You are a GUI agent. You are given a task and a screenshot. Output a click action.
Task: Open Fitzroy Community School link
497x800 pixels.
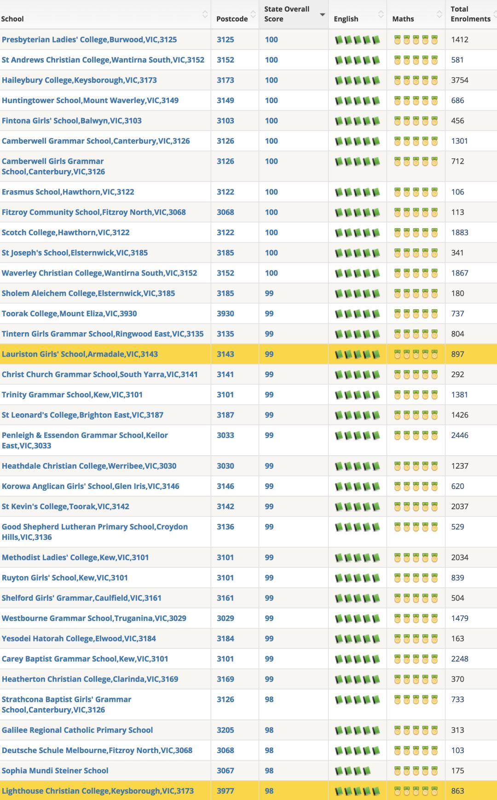94,212
